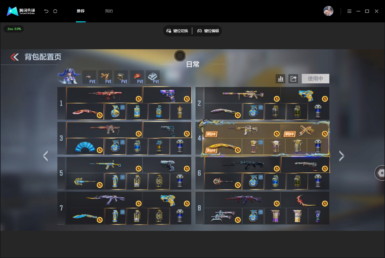Select backpack 6 dark rifle slot

pyautogui.click(x=243, y=165)
